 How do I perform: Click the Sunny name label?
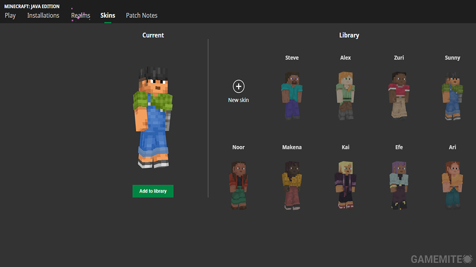(452, 58)
